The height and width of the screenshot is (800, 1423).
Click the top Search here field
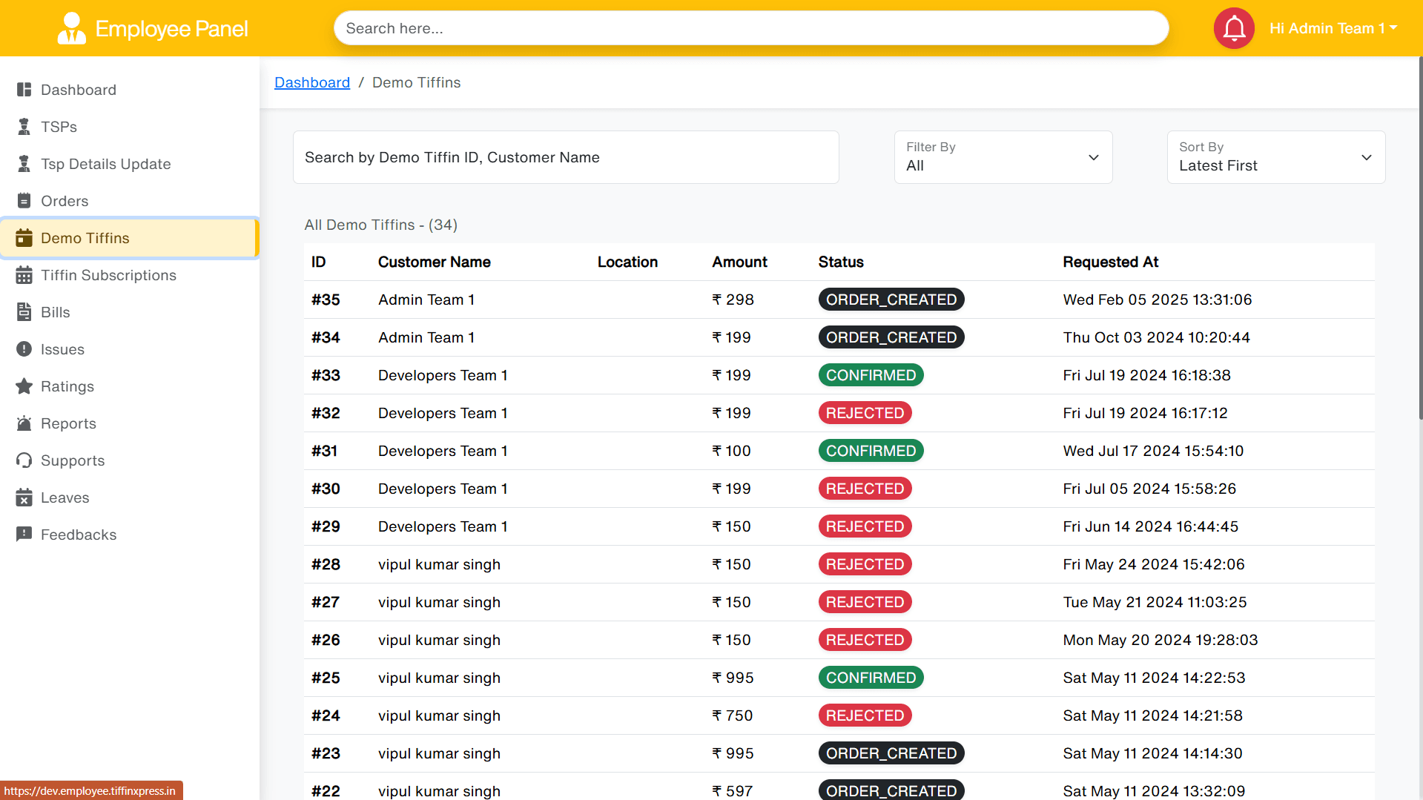coord(750,28)
